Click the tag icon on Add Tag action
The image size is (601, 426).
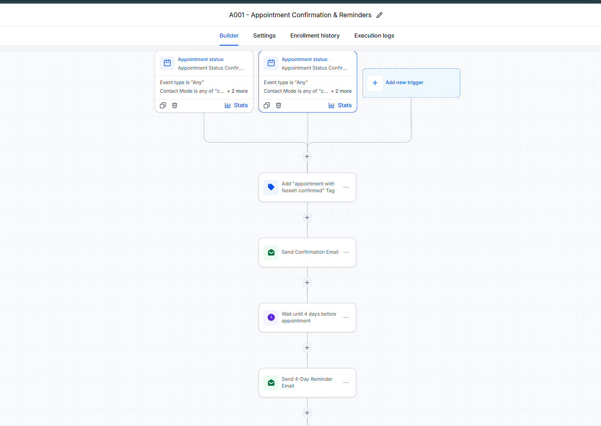(271, 187)
